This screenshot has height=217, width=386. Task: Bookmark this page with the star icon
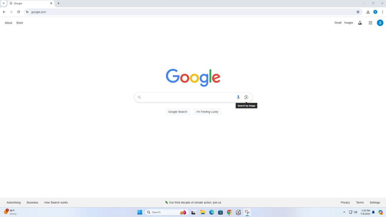[x=358, y=12]
